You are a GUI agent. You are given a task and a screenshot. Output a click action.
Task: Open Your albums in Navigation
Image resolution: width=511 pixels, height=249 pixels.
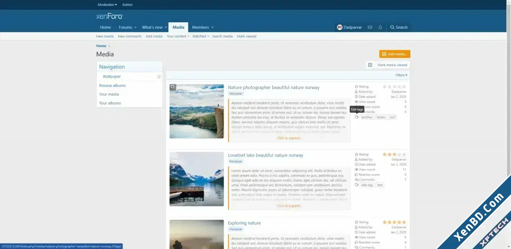point(110,103)
